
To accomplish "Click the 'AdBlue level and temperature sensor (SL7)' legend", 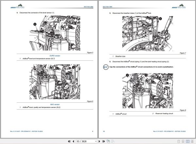I will coord(39,58).
